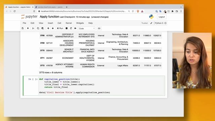Close the Apply function browser tab
This screenshot has width=215, height=121.
pos(33,7)
